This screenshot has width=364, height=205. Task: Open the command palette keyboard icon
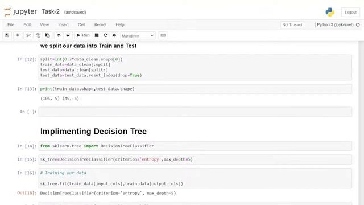(x=163, y=35)
